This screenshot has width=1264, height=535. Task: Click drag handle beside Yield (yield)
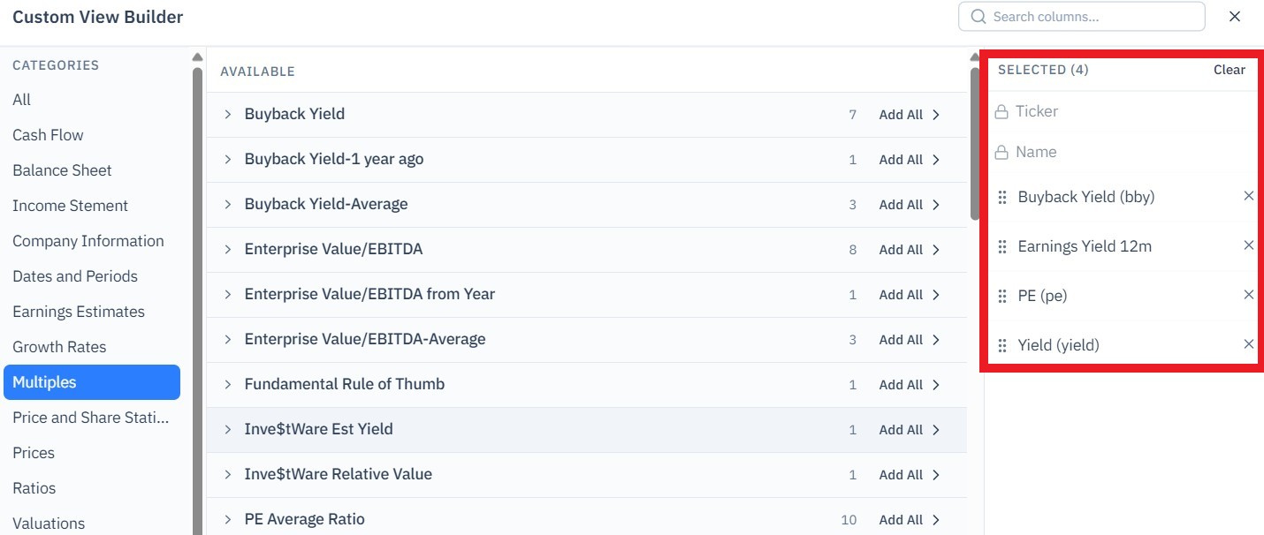click(1002, 345)
